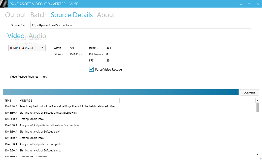This screenshot has height=160, width=262.
Task: Click the Video Recode Required 'Yes' value
Action: click(x=45, y=77)
